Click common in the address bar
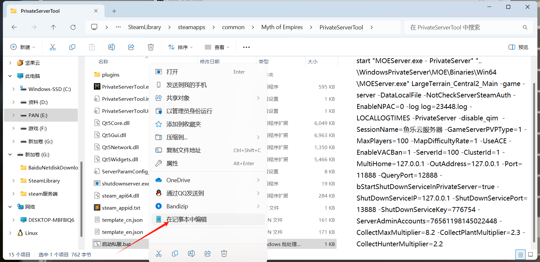This screenshot has height=262, width=540. pyautogui.click(x=233, y=27)
